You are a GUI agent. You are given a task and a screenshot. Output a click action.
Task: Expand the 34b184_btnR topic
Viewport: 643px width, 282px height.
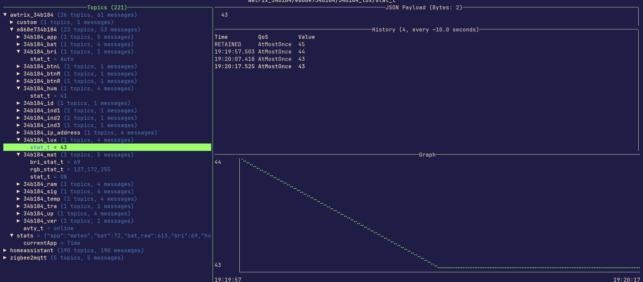pyautogui.click(x=18, y=81)
